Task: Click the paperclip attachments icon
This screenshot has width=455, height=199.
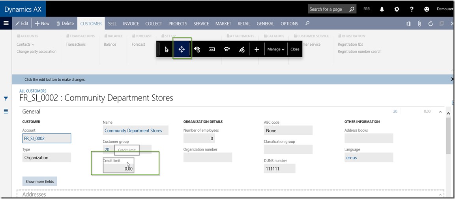Action: click(x=419, y=24)
